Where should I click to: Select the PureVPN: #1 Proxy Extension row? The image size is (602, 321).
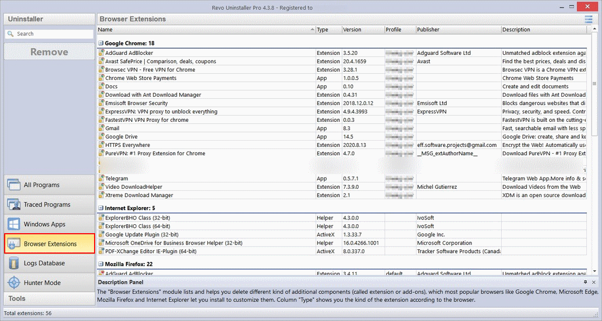coord(342,153)
